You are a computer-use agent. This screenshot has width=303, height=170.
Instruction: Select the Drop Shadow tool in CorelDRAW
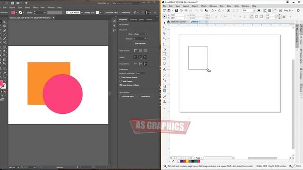pos(164,86)
